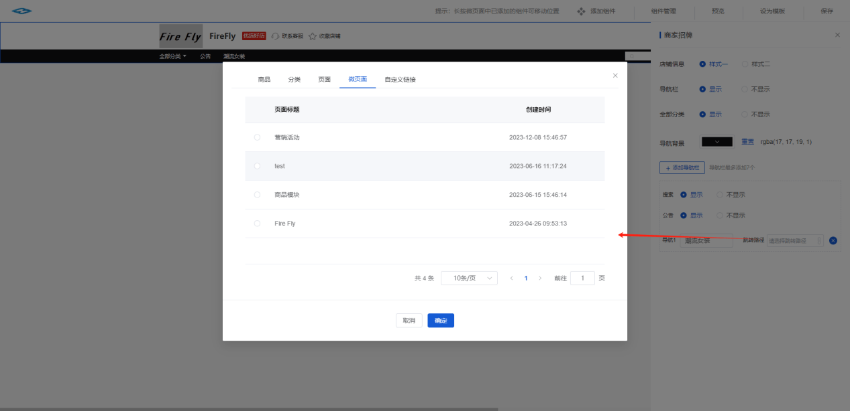Image resolution: width=850 pixels, height=411 pixels.
Task: Click the 添加导航栏 button
Action: [682, 167]
